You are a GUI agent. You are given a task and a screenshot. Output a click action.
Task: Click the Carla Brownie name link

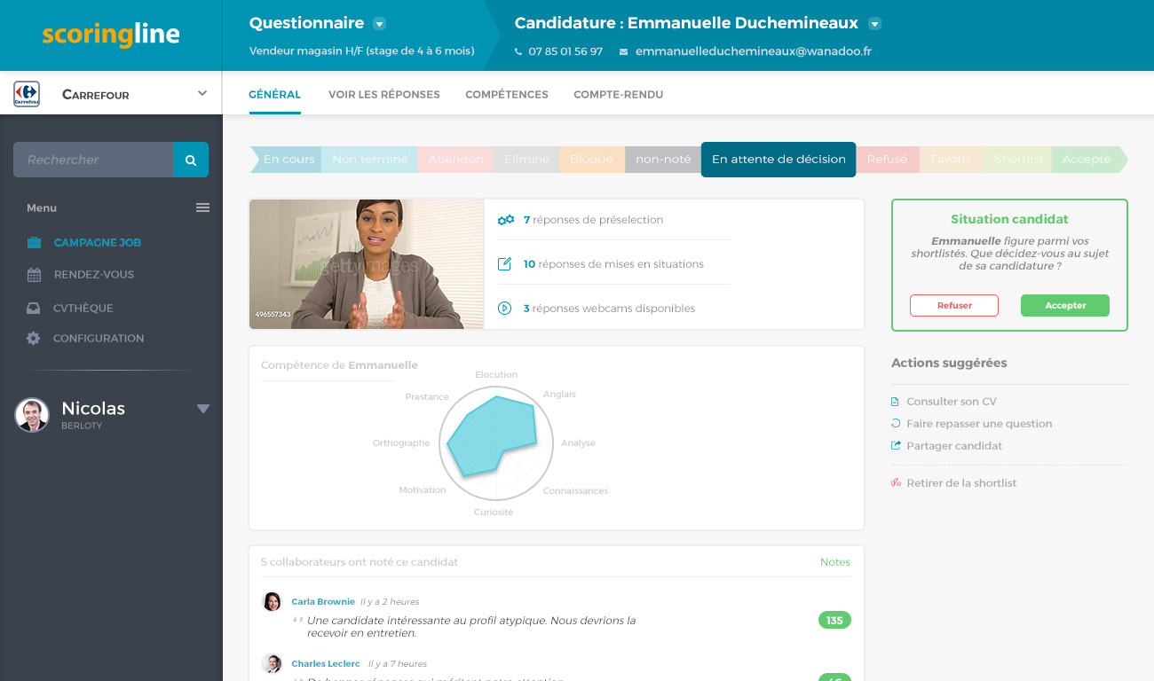[x=323, y=601]
